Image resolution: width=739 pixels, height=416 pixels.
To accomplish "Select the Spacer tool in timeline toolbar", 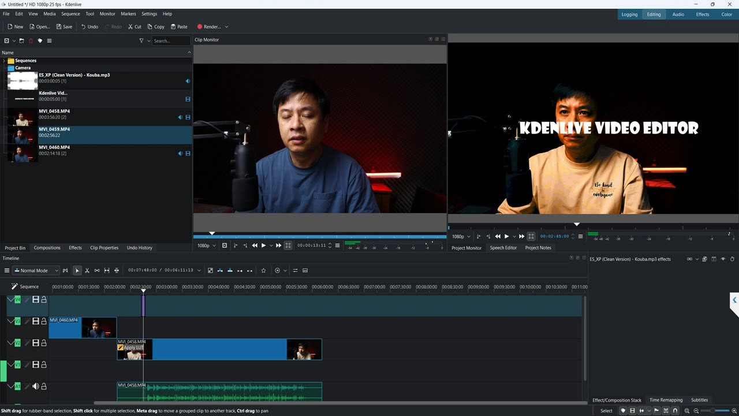I will coord(97,270).
